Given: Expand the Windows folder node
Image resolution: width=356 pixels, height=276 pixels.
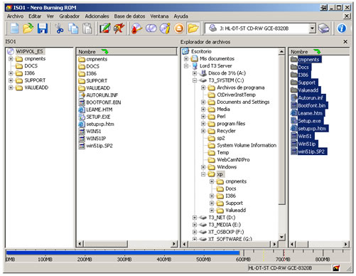Looking at the screenshot, I should coord(203,167).
